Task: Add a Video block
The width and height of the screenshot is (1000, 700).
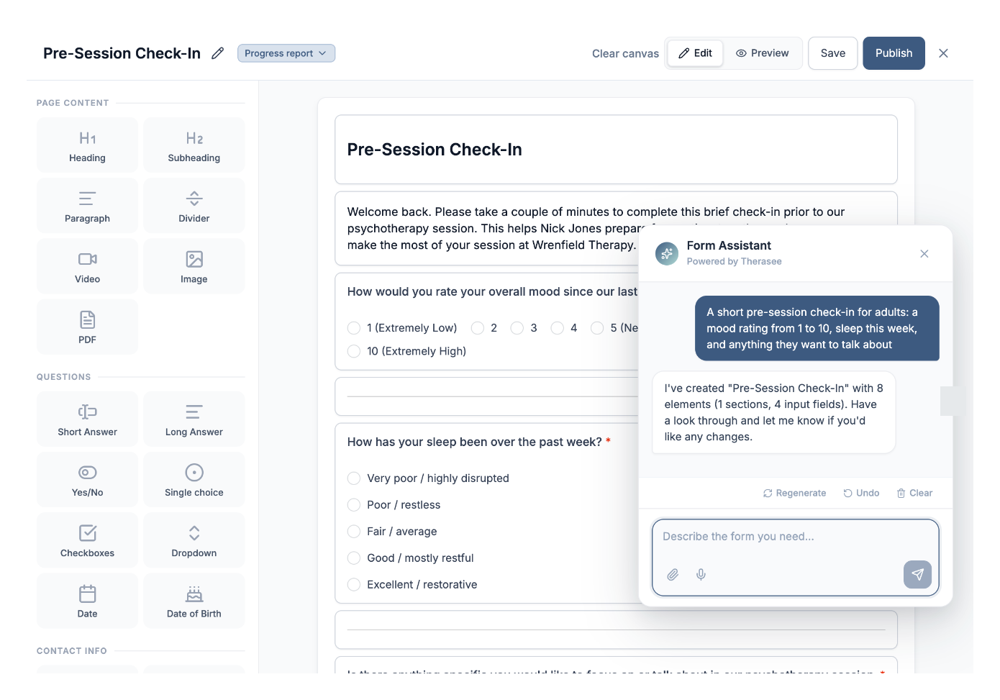Action: pyautogui.click(x=87, y=266)
